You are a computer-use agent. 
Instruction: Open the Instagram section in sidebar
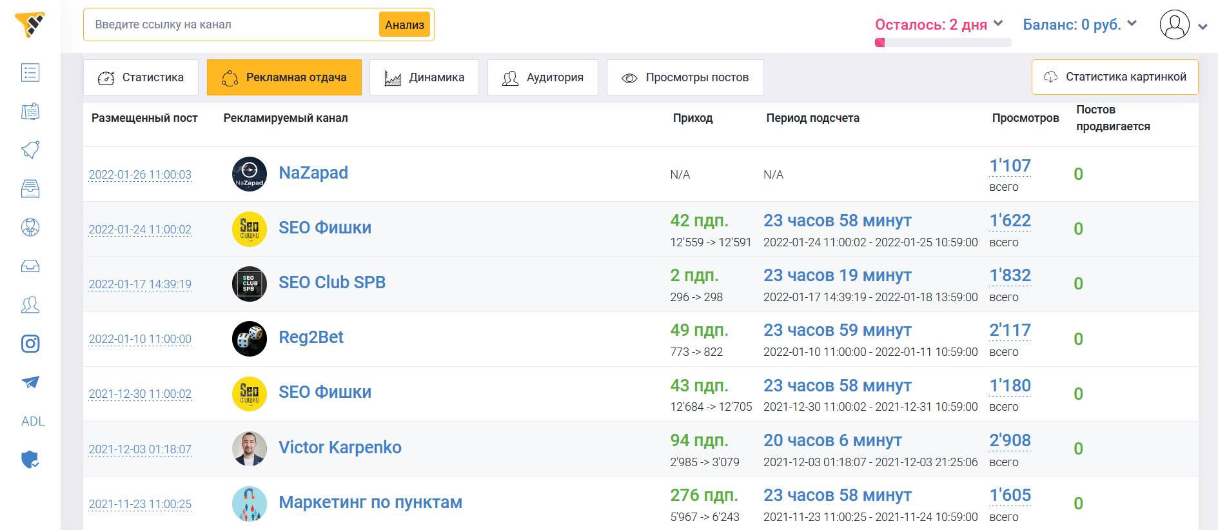click(30, 344)
